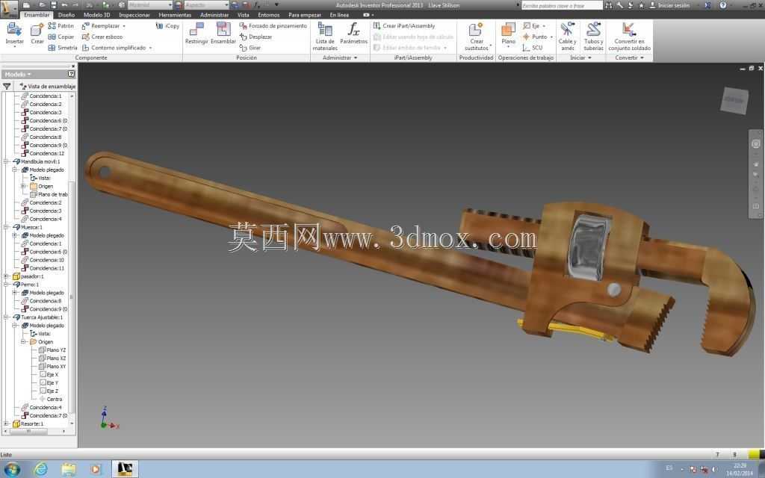Viewport: 765px width, 478px height.
Task: Select the iCopy tool
Action: [167, 26]
